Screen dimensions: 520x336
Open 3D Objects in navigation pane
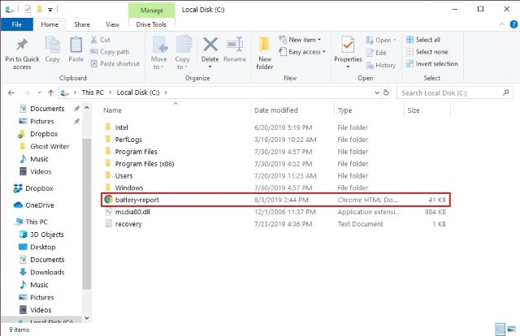click(x=41, y=235)
